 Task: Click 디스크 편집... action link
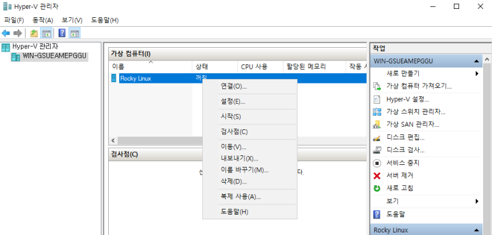pyautogui.click(x=405, y=138)
